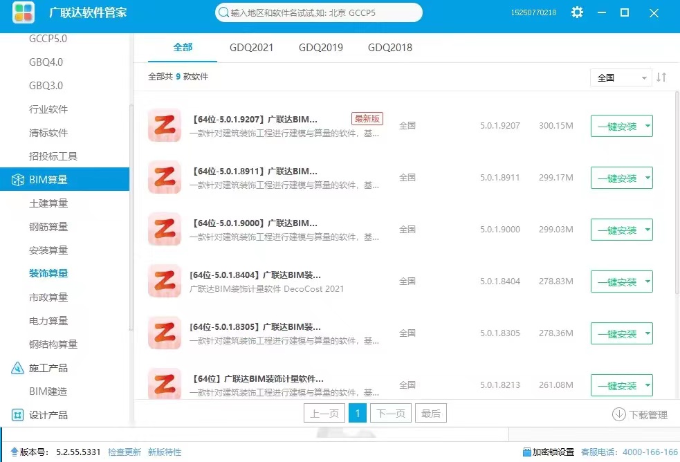Click 一键安装 for version 5.0.1.8213
Screen dimensions: 680x462
[x=617, y=385]
